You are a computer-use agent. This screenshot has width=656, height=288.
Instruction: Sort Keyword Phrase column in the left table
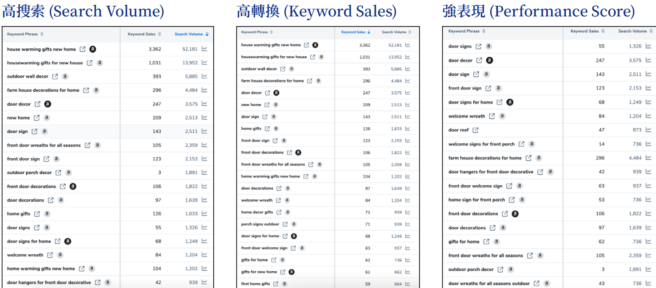pos(25,34)
